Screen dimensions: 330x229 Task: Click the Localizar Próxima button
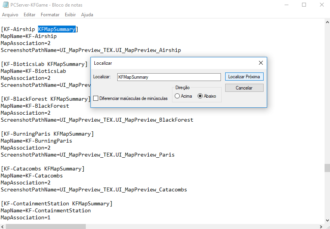click(x=244, y=77)
